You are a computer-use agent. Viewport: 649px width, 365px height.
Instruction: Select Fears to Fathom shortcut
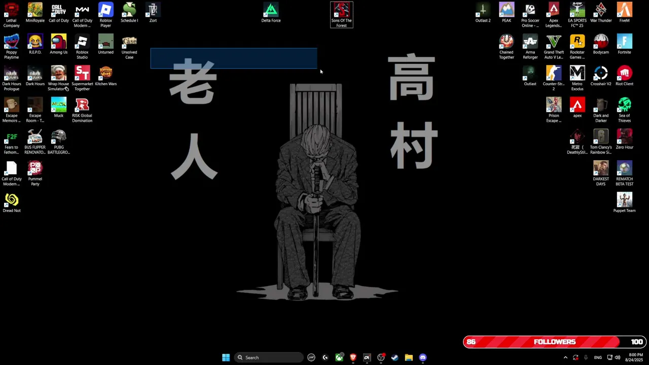click(11, 142)
